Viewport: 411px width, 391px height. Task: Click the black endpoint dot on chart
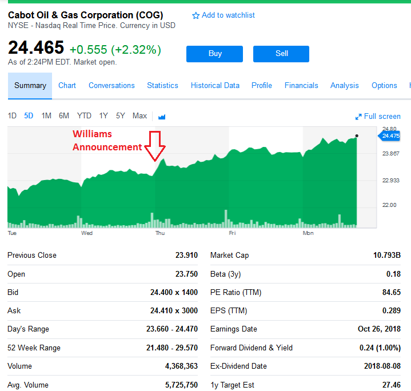tap(357, 135)
